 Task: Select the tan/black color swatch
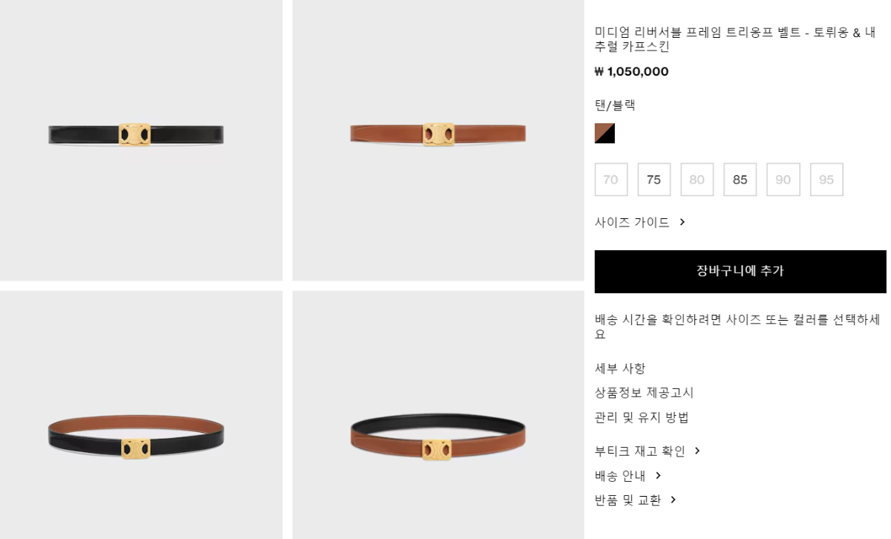(x=604, y=133)
